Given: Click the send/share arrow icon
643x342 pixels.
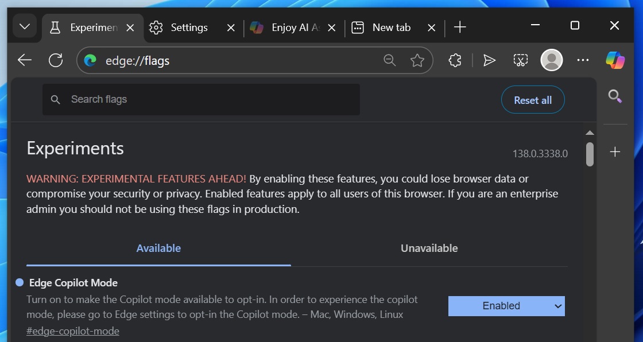Looking at the screenshot, I should [x=489, y=60].
